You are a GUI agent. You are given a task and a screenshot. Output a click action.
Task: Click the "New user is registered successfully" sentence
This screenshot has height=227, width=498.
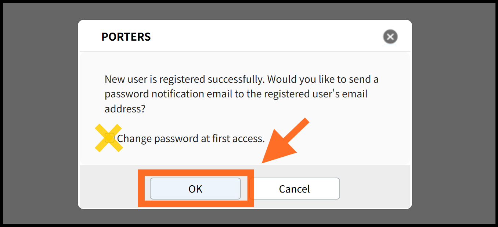point(185,79)
